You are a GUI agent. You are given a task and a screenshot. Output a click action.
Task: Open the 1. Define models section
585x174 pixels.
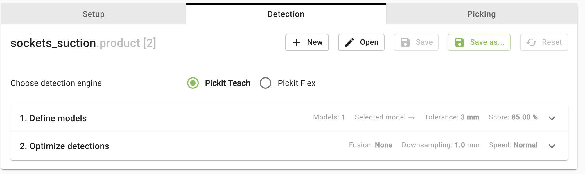[53, 118]
